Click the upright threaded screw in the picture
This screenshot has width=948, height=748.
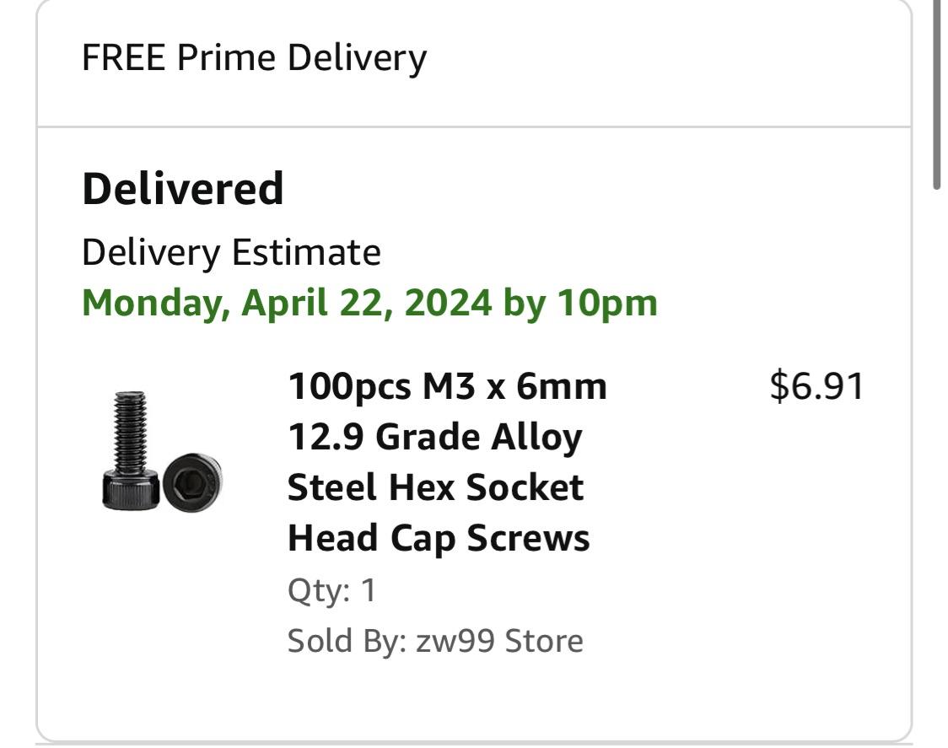coord(129,448)
